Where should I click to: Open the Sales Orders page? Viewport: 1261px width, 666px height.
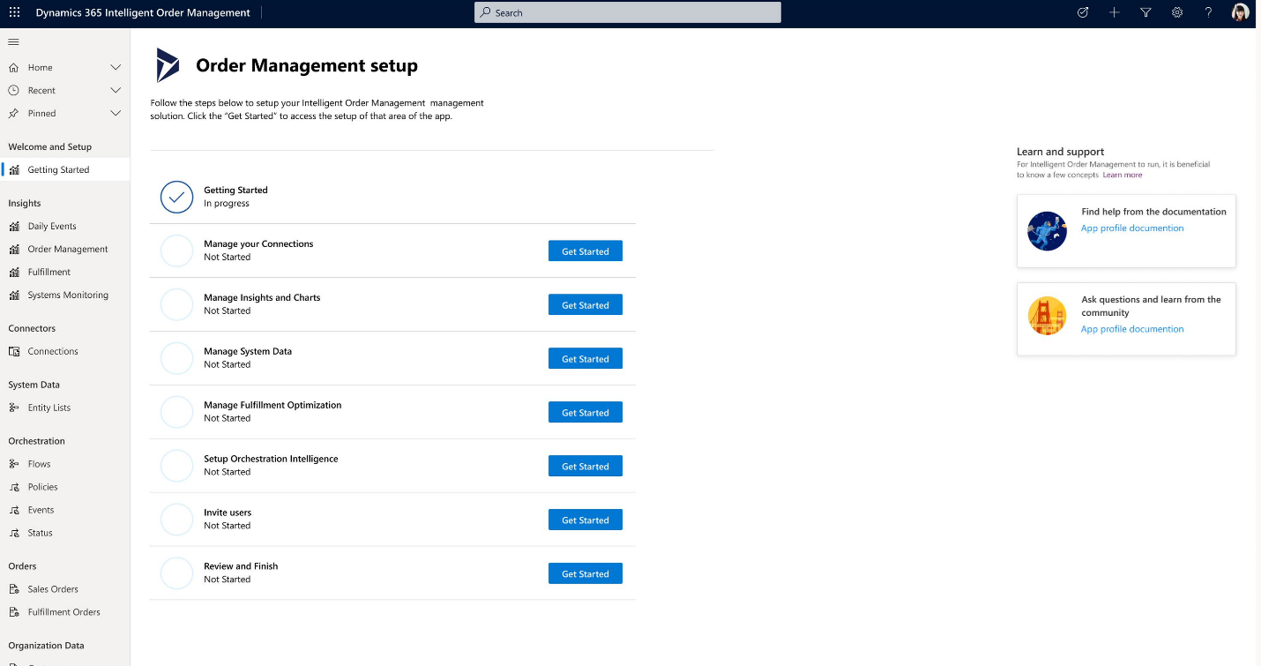52,588
